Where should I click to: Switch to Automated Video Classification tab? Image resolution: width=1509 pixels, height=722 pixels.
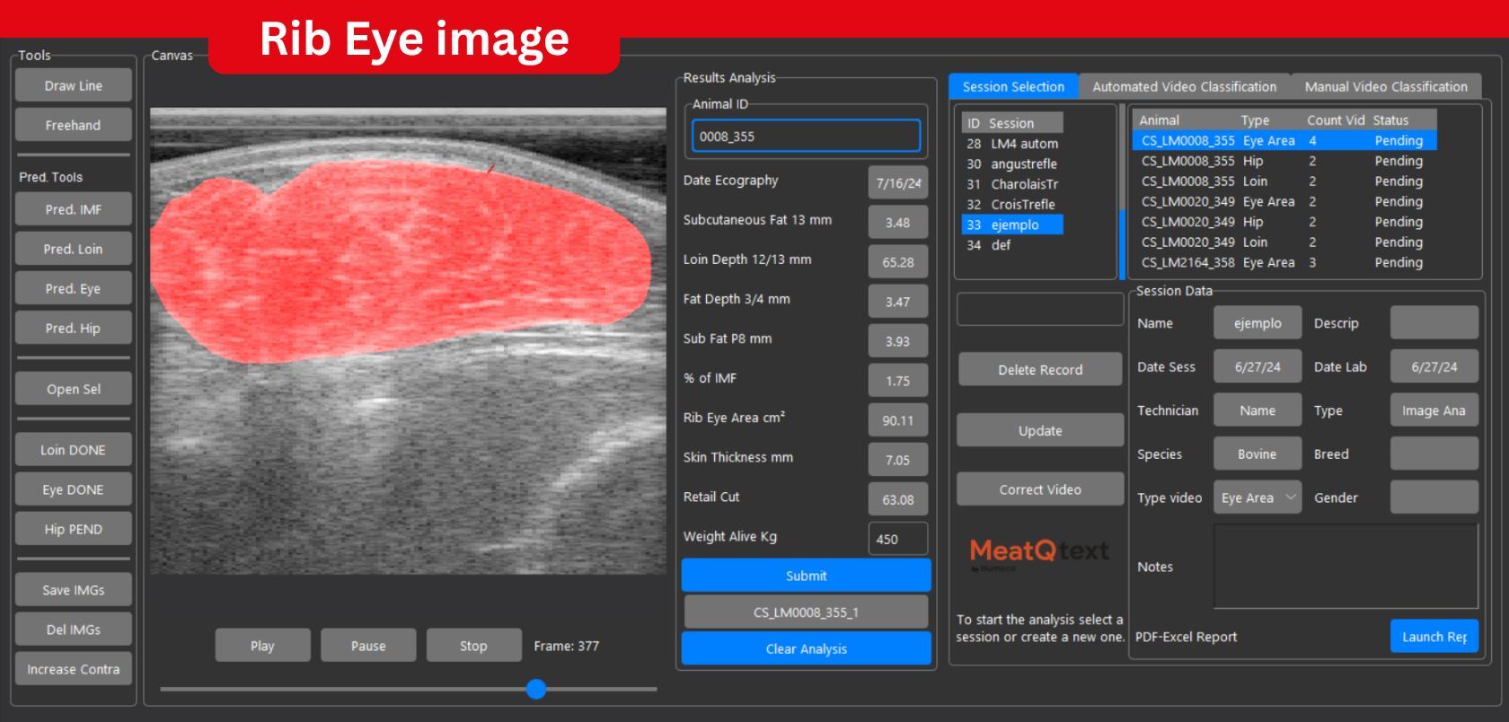point(1184,87)
